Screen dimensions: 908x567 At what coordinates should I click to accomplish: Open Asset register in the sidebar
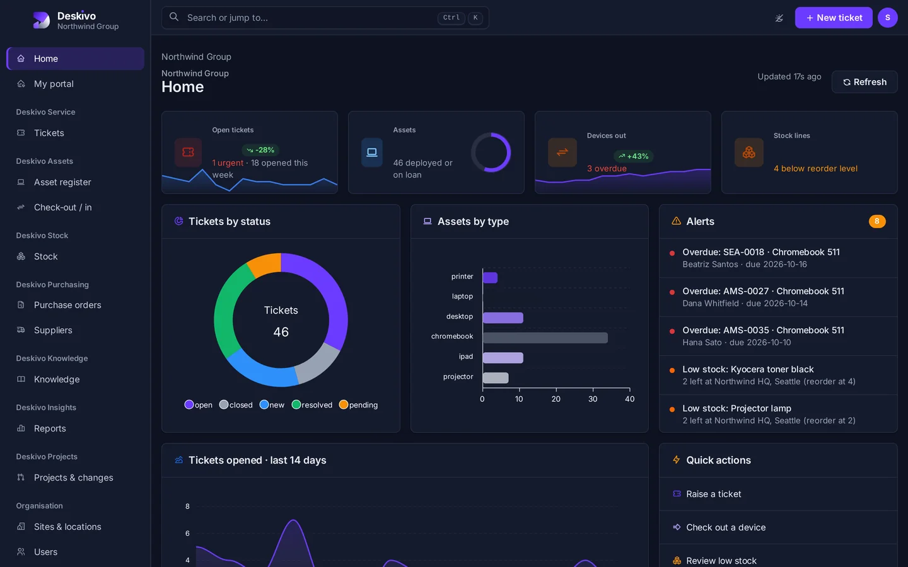pyautogui.click(x=75, y=182)
